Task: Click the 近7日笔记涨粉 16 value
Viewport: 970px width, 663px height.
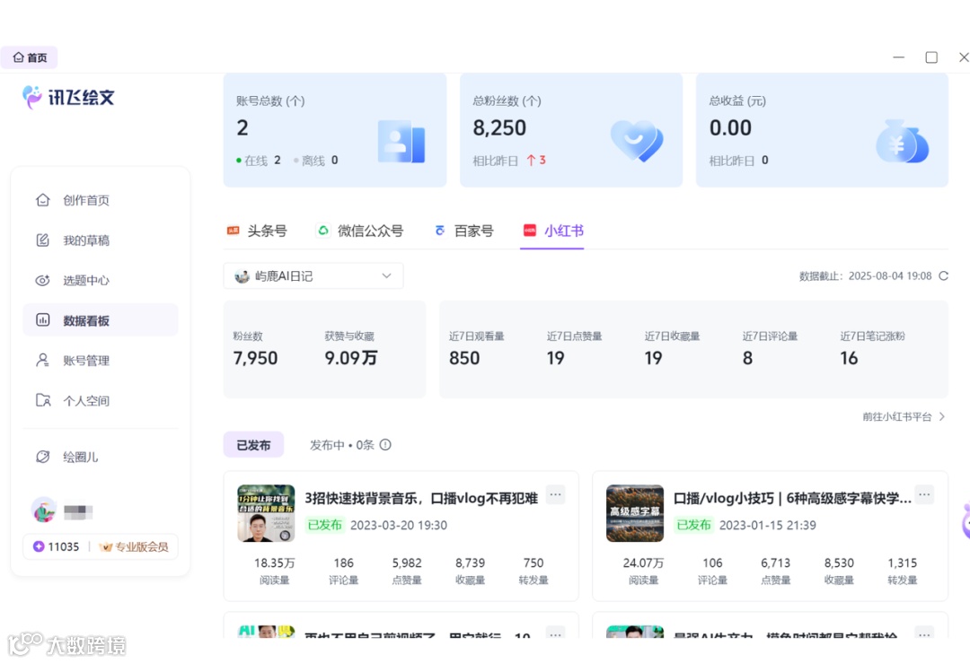Action: coord(849,358)
